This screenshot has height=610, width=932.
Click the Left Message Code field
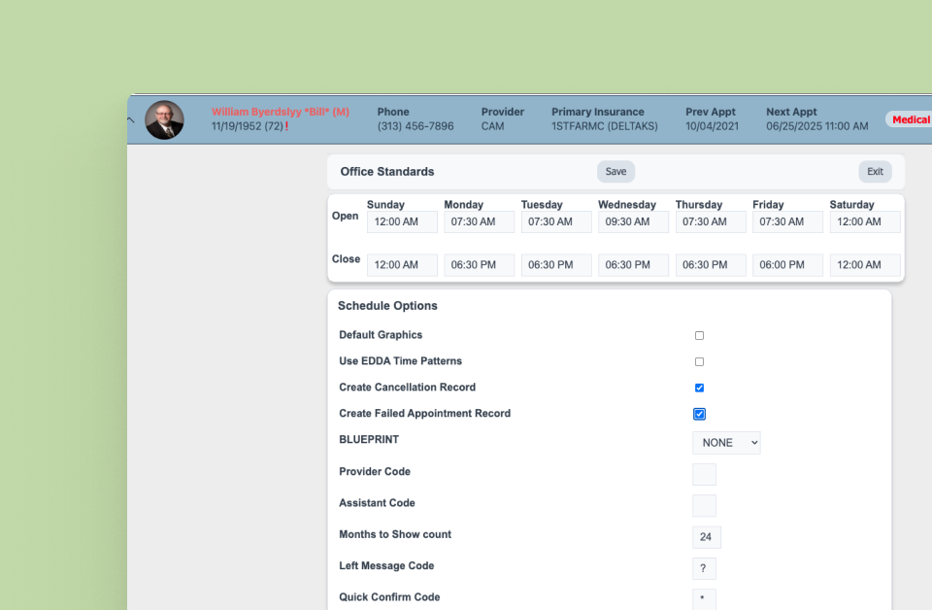(704, 568)
